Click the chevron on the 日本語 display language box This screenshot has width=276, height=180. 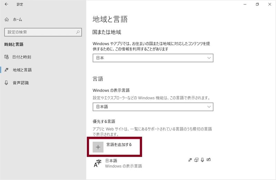point(209,107)
